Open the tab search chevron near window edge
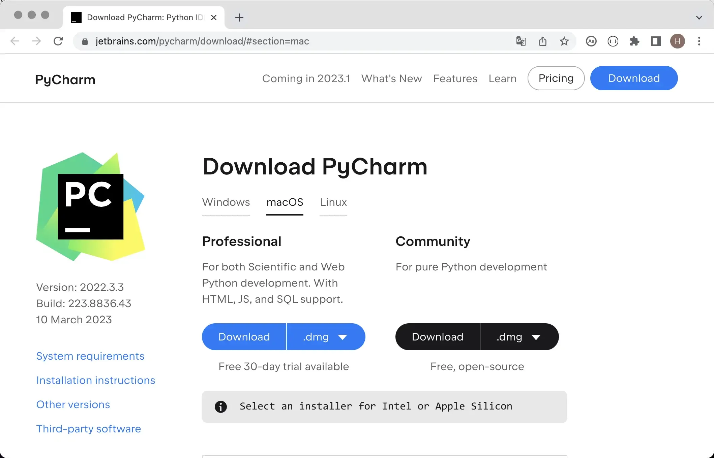 699,17
